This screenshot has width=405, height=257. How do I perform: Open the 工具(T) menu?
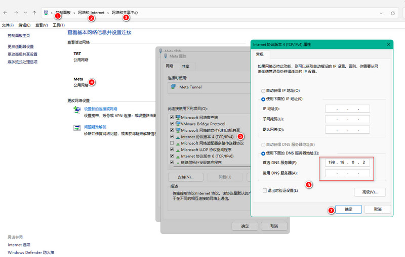coord(58,25)
